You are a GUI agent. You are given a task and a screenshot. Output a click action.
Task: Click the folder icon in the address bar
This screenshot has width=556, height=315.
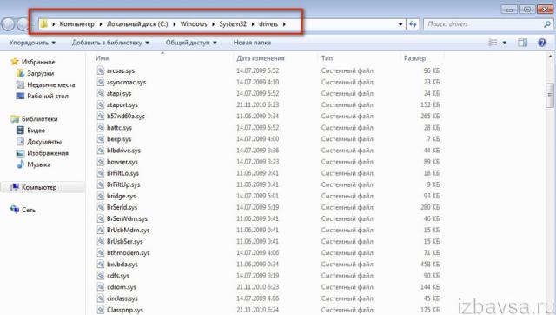click(x=44, y=24)
